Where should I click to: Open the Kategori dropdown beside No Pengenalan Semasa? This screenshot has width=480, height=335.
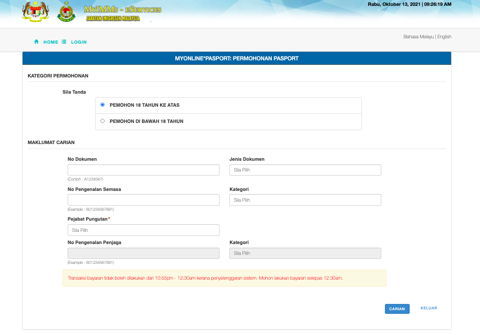pyautogui.click(x=305, y=199)
